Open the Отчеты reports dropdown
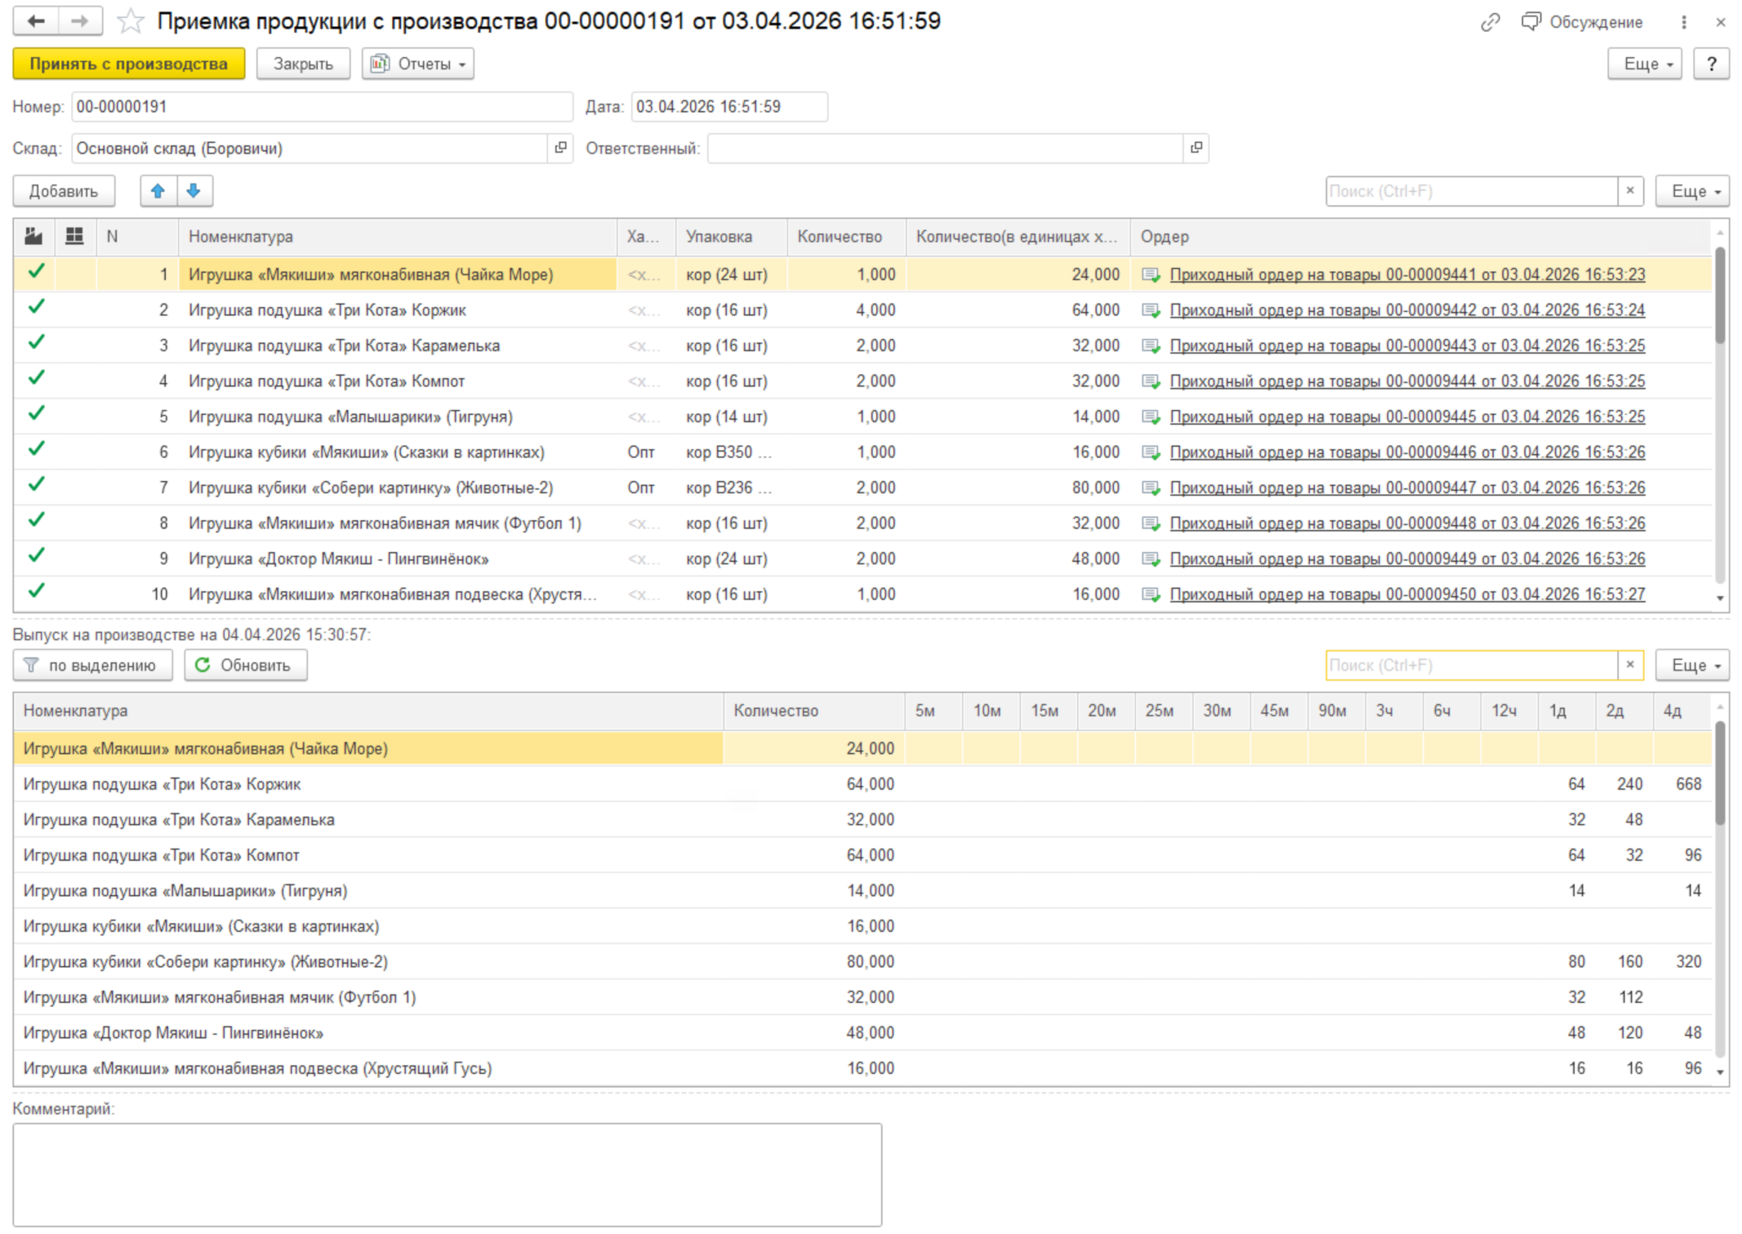This screenshot has height=1234, width=1742. 418,64
